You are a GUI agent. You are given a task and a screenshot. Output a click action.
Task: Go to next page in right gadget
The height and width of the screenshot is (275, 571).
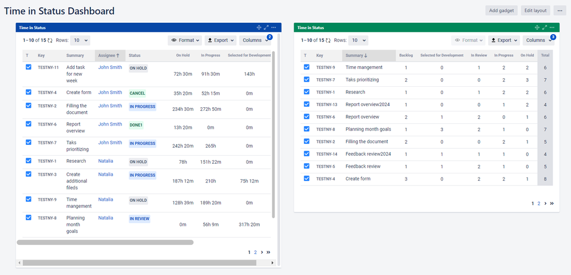[545, 204]
